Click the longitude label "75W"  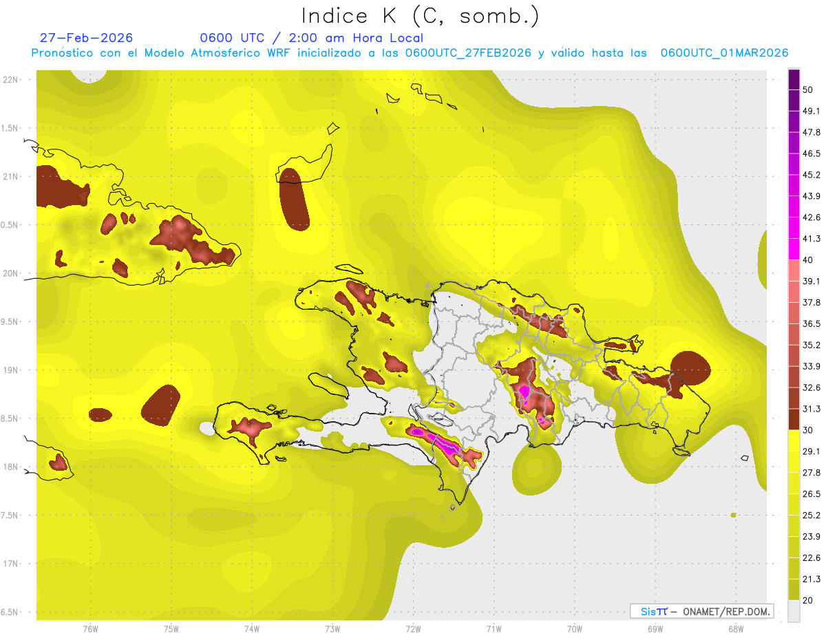pyautogui.click(x=171, y=629)
